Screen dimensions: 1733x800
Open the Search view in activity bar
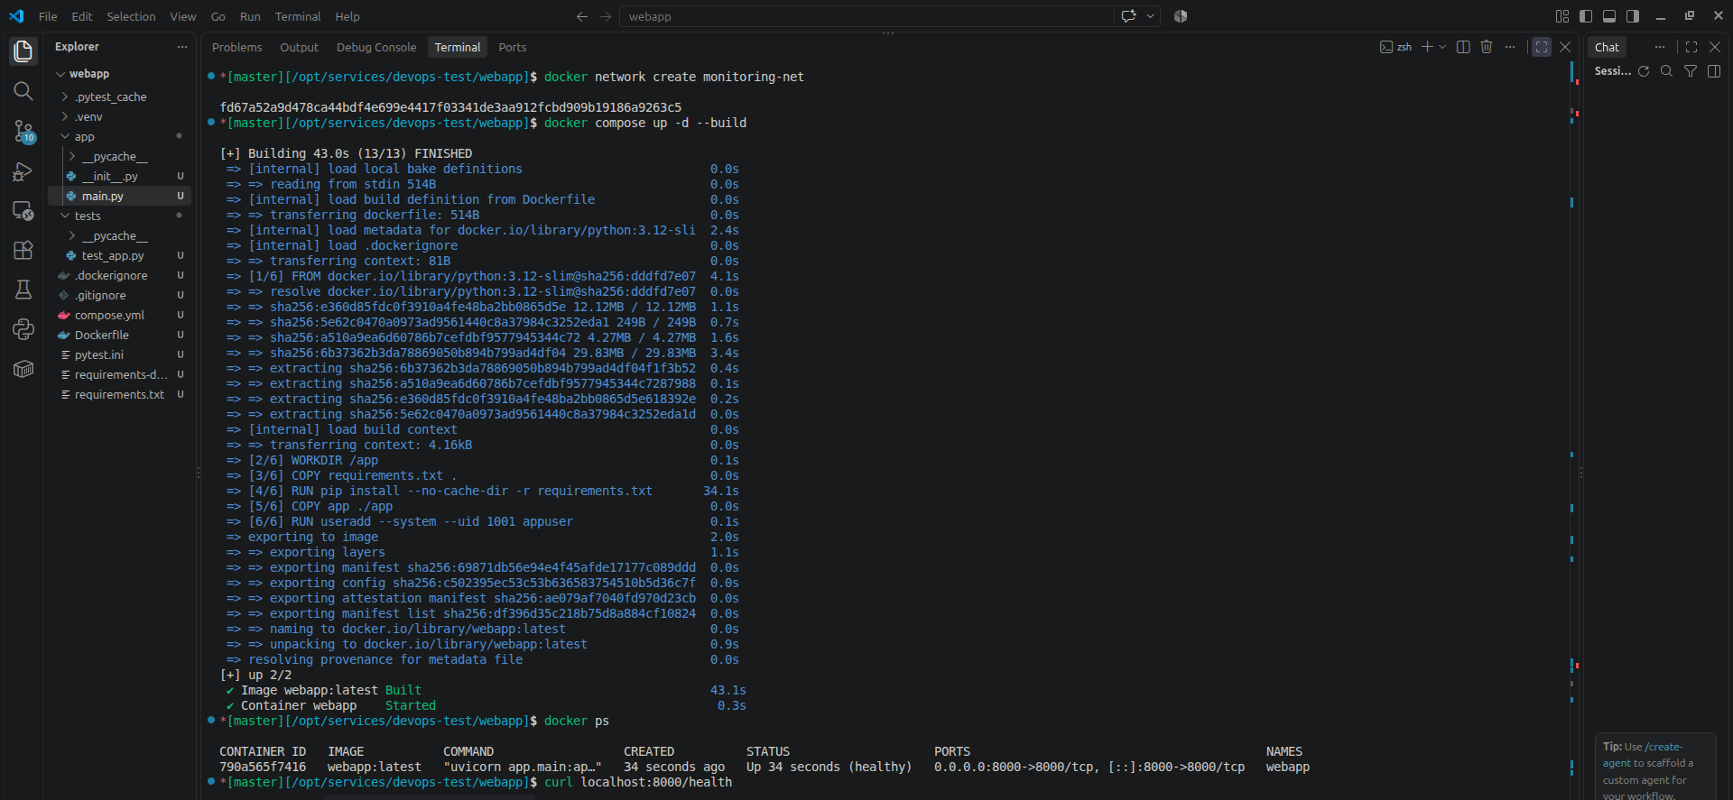tap(23, 91)
